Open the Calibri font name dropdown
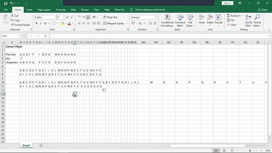 click(55, 17)
